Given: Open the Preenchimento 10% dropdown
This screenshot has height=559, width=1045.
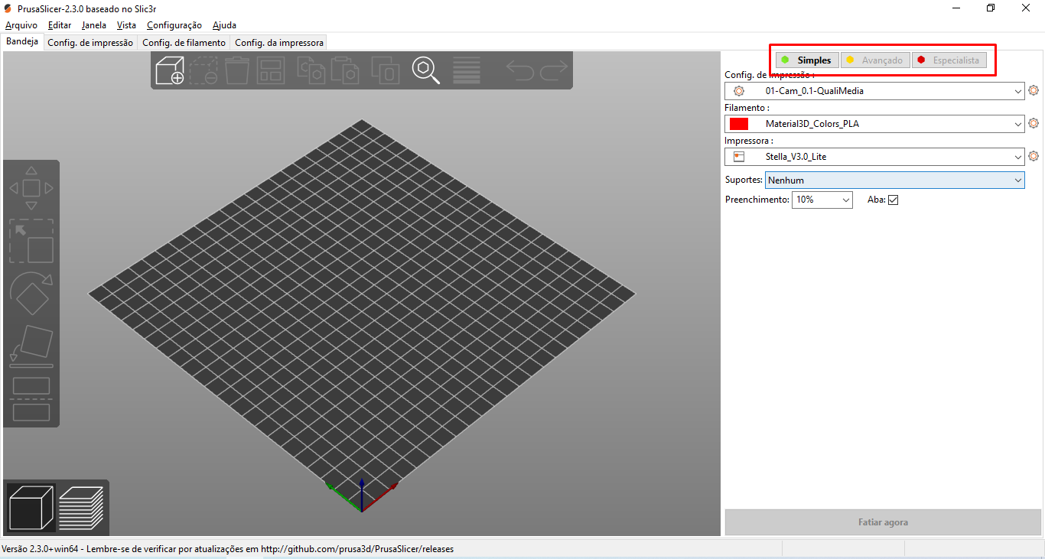Looking at the screenshot, I should [x=822, y=200].
